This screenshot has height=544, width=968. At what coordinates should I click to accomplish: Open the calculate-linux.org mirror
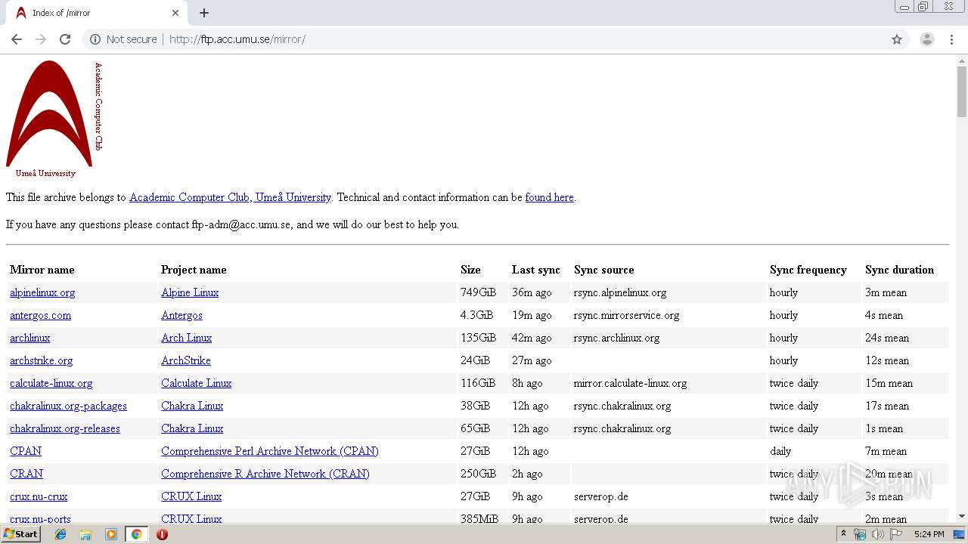point(51,383)
